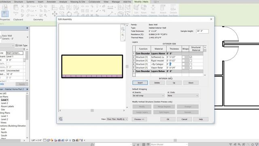This screenshot has width=259, height=146.
Task: Click the Delete layer button
Action: tap(157, 83)
